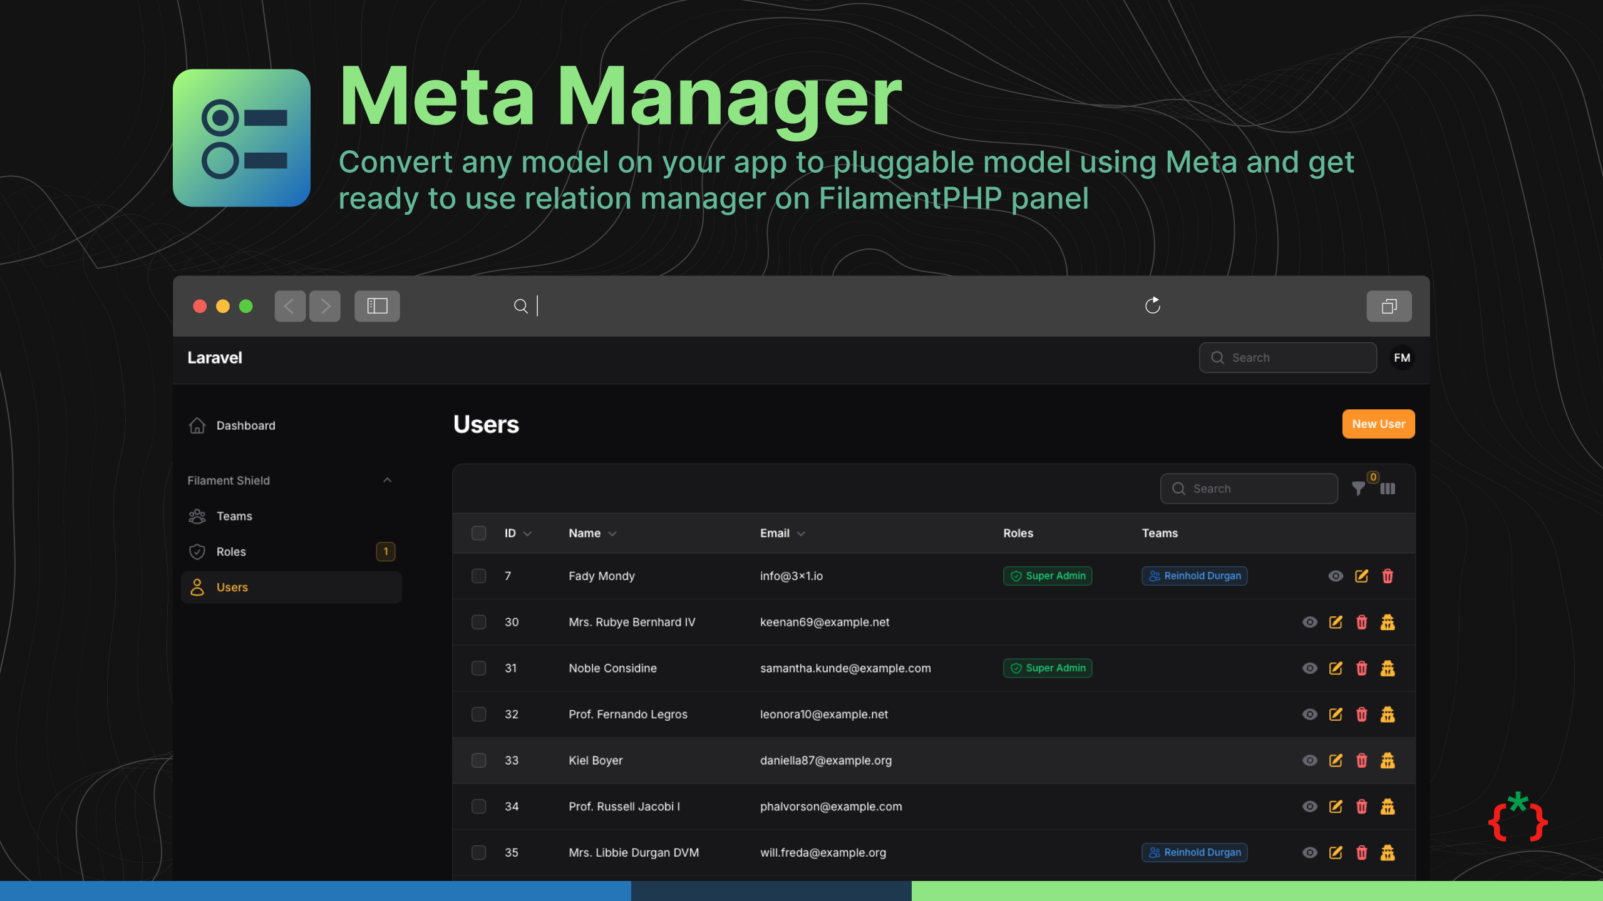Image resolution: width=1603 pixels, height=901 pixels.
Task: Click the New User button
Action: pos(1378,424)
